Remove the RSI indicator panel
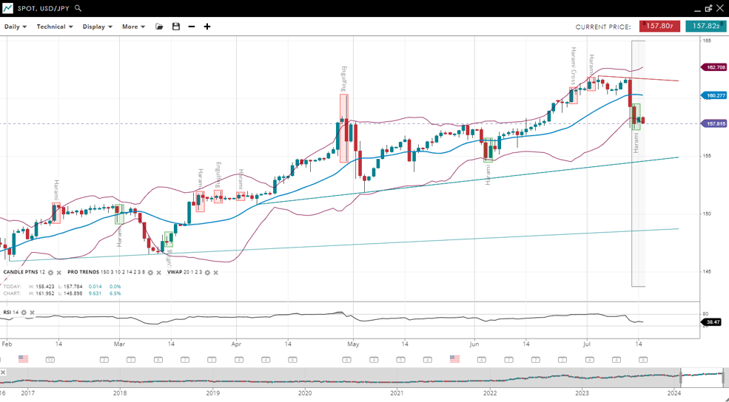This screenshot has width=729, height=402. pyautogui.click(x=32, y=313)
